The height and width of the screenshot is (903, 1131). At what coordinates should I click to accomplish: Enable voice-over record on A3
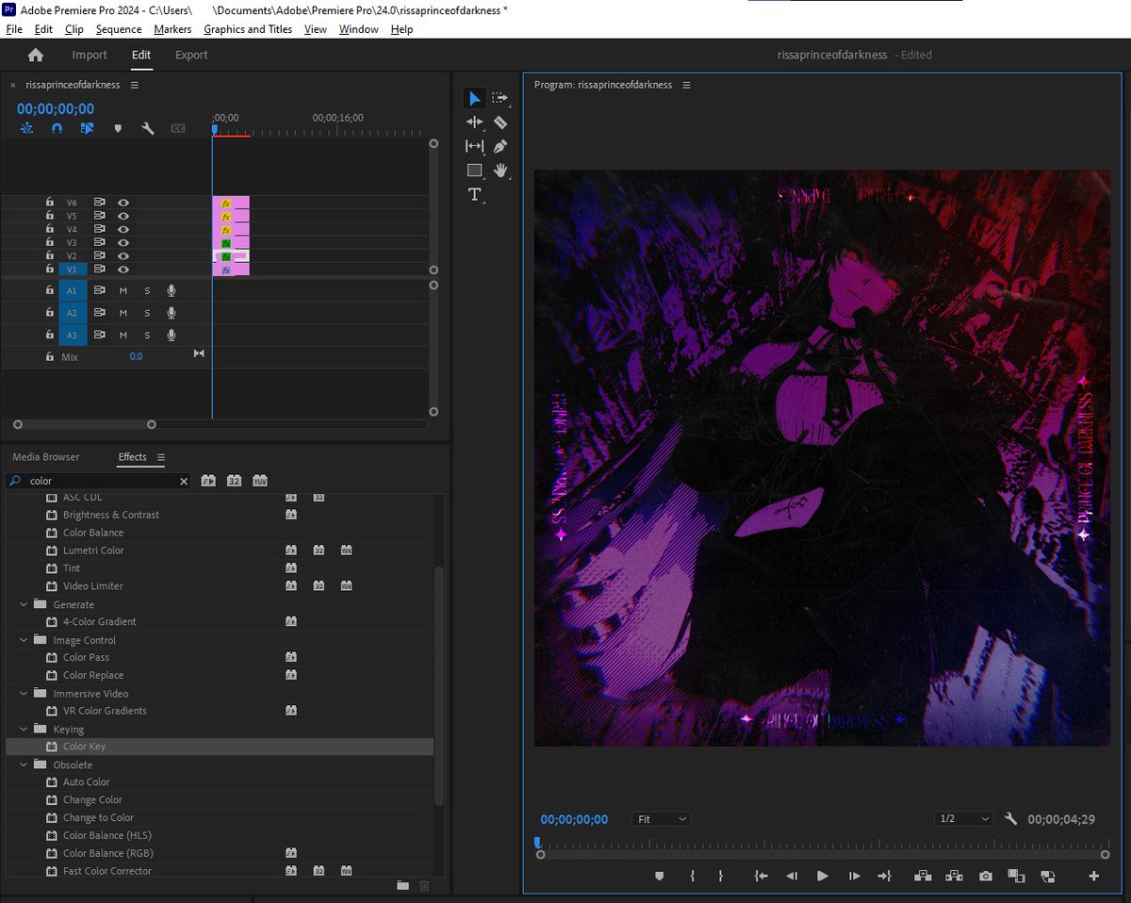click(171, 335)
